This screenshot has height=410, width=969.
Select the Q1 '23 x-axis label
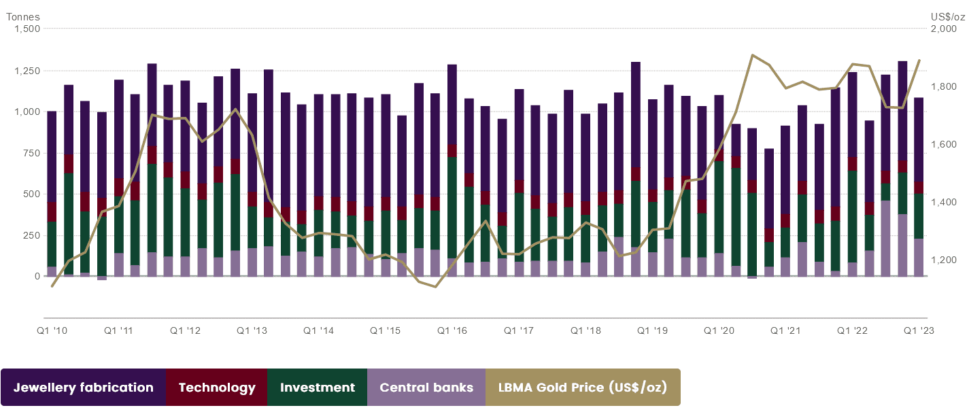coord(919,331)
